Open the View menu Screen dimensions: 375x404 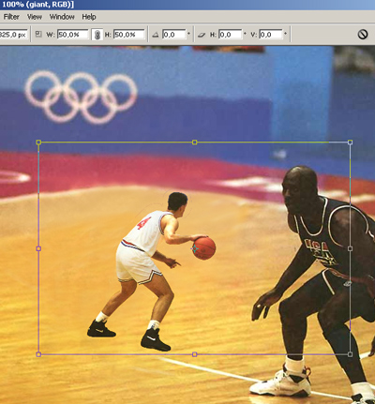(35, 17)
